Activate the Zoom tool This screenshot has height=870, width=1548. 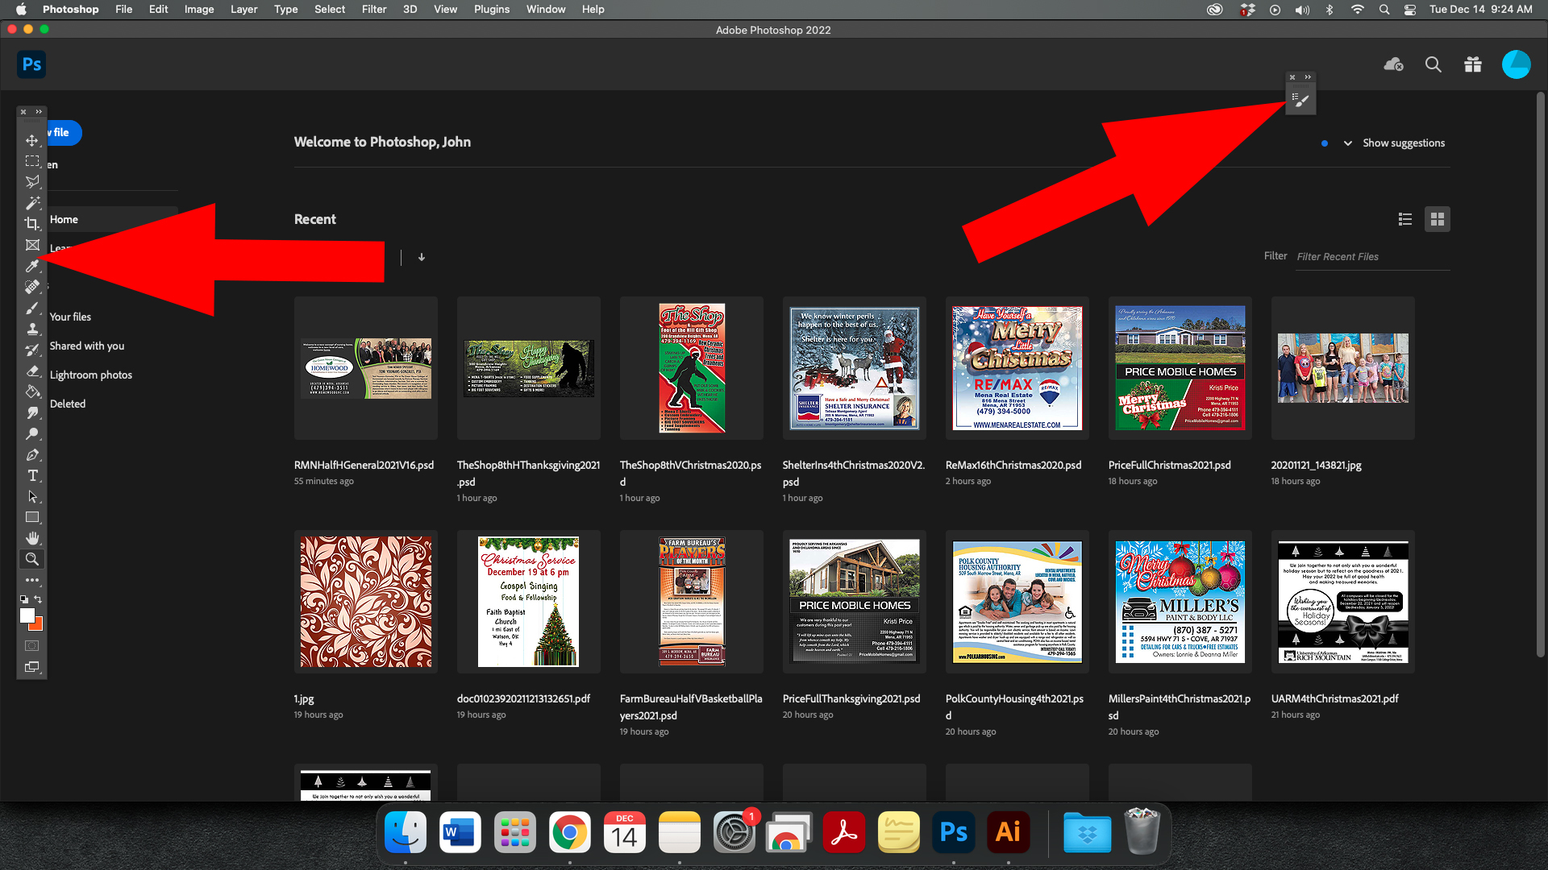pos(32,559)
